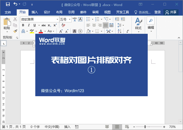Click the 告诉我 search box
Screen dimensions: 183x130
pyautogui.click(x=142, y=12)
